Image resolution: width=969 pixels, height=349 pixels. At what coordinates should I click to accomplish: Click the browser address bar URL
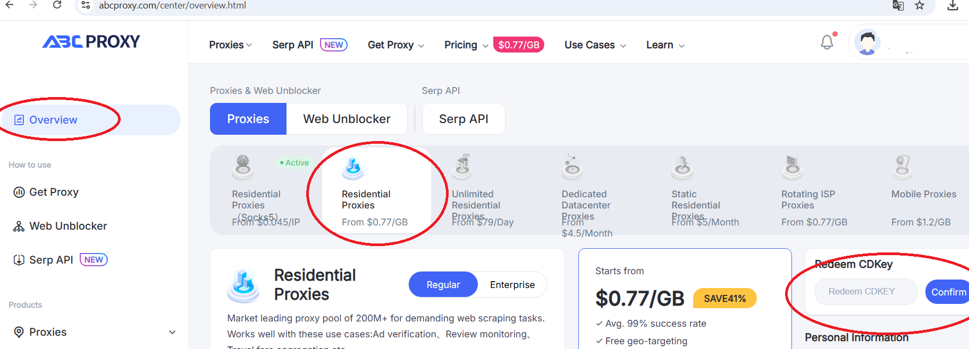coord(172,5)
